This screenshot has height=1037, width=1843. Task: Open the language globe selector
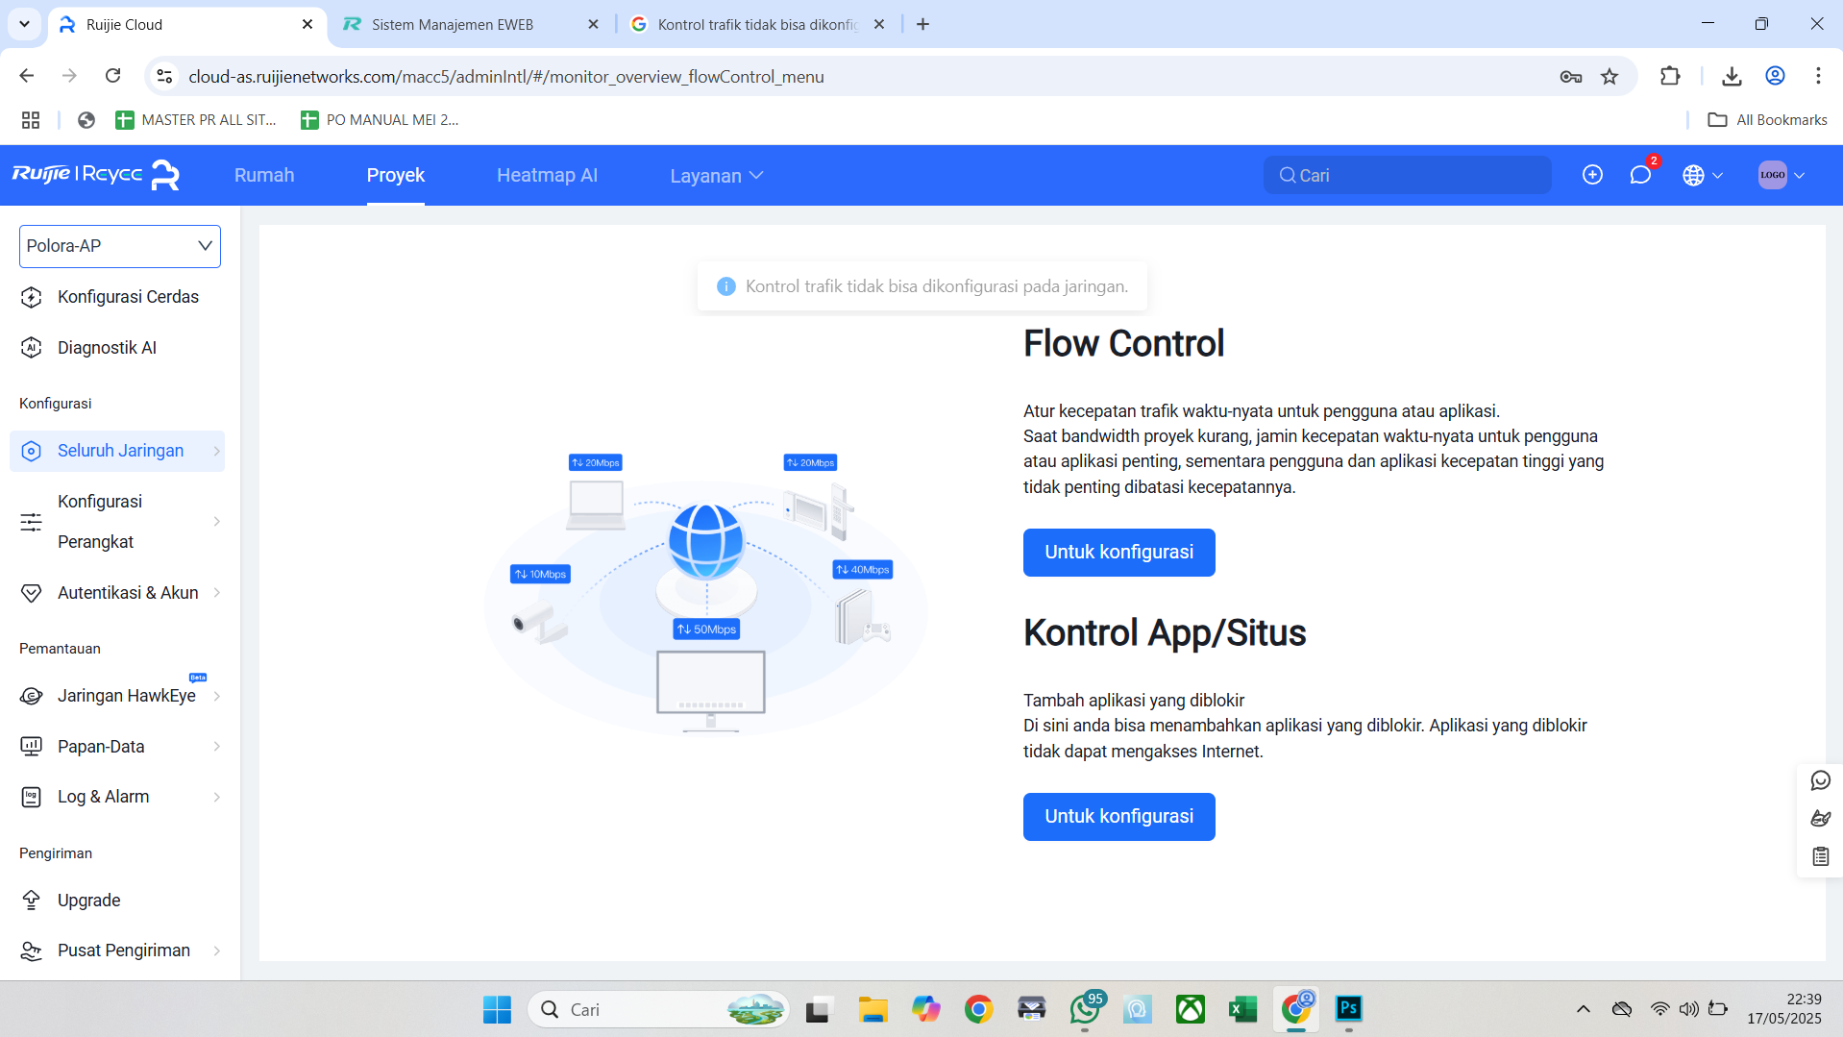point(1702,175)
